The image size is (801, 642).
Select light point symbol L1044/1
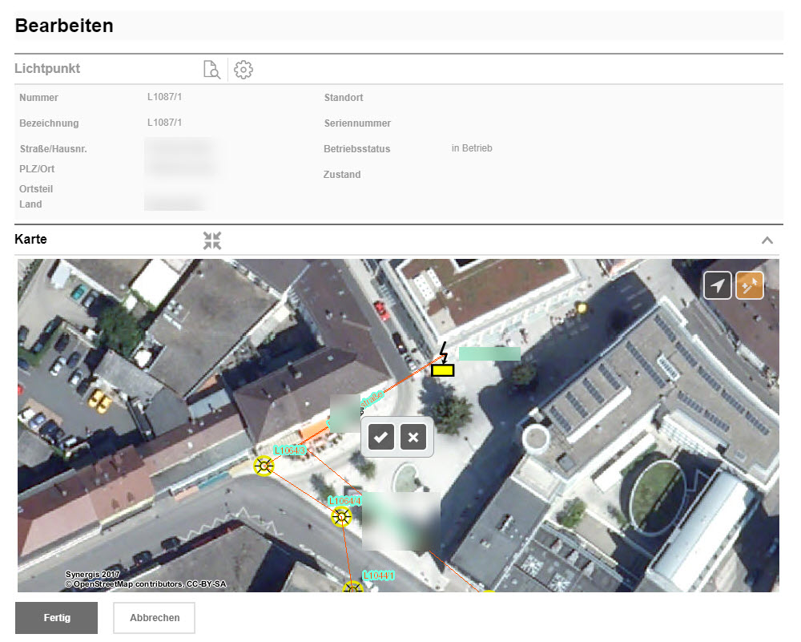click(x=353, y=589)
